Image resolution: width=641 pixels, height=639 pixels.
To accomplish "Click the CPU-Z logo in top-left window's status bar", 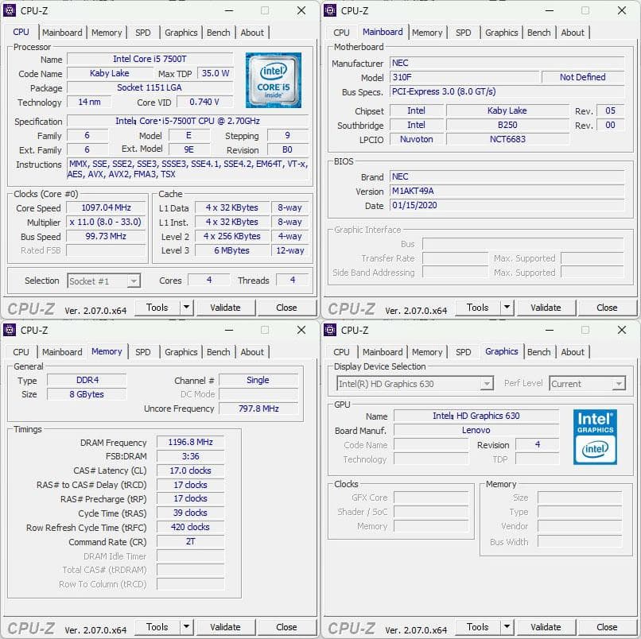I will pyautogui.click(x=29, y=308).
